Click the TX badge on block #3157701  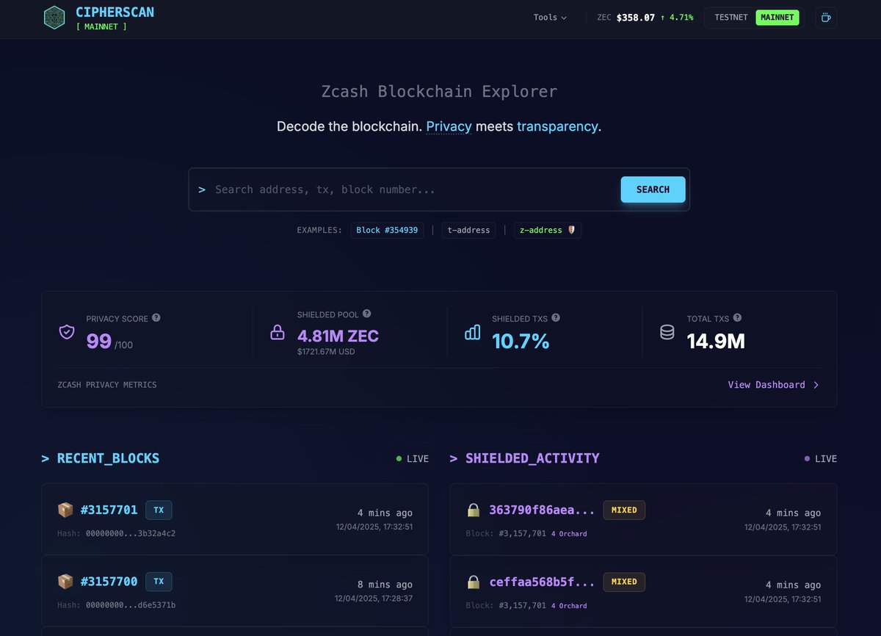coord(159,510)
